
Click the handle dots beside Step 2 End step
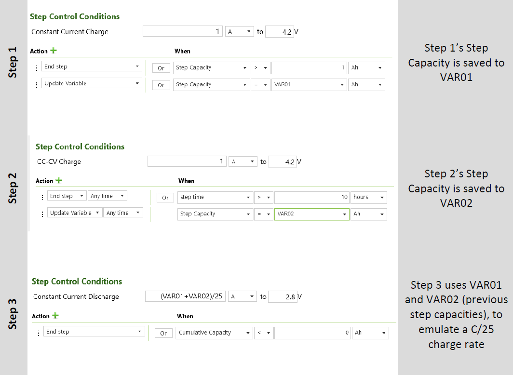(x=42, y=197)
